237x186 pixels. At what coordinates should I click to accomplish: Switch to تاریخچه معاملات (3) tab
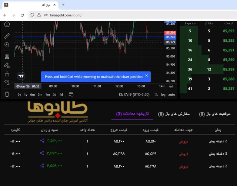tap(132, 114)
